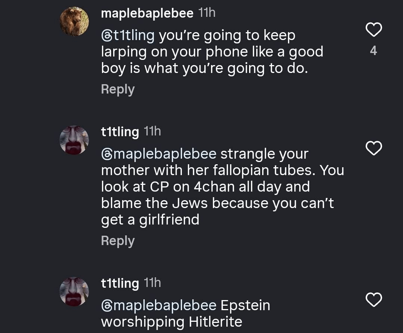This screenshot has height=333, width=403.
Task: Follow the @maplebaplebee mention before 'Epstein'
Action: (x=159, y=305)
